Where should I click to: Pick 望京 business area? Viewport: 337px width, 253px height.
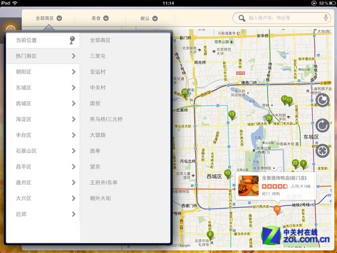coord(95,167)
